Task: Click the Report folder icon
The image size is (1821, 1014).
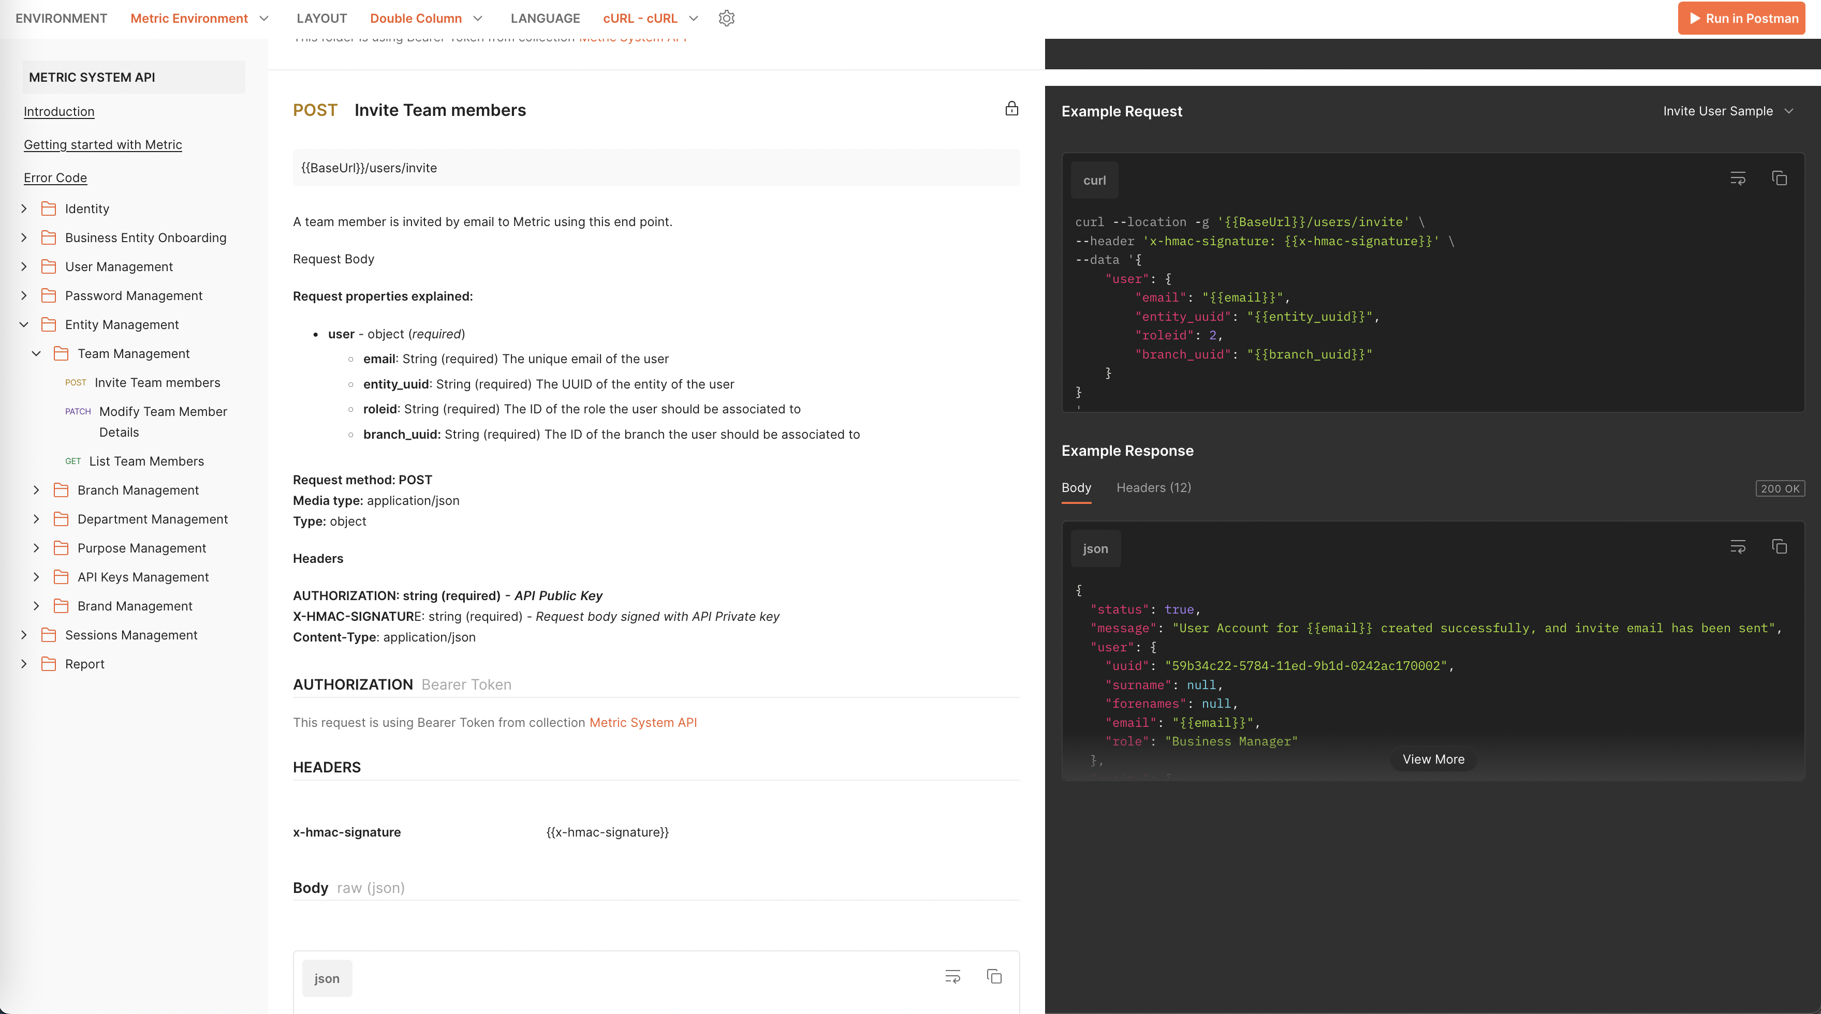Action: 49,664
